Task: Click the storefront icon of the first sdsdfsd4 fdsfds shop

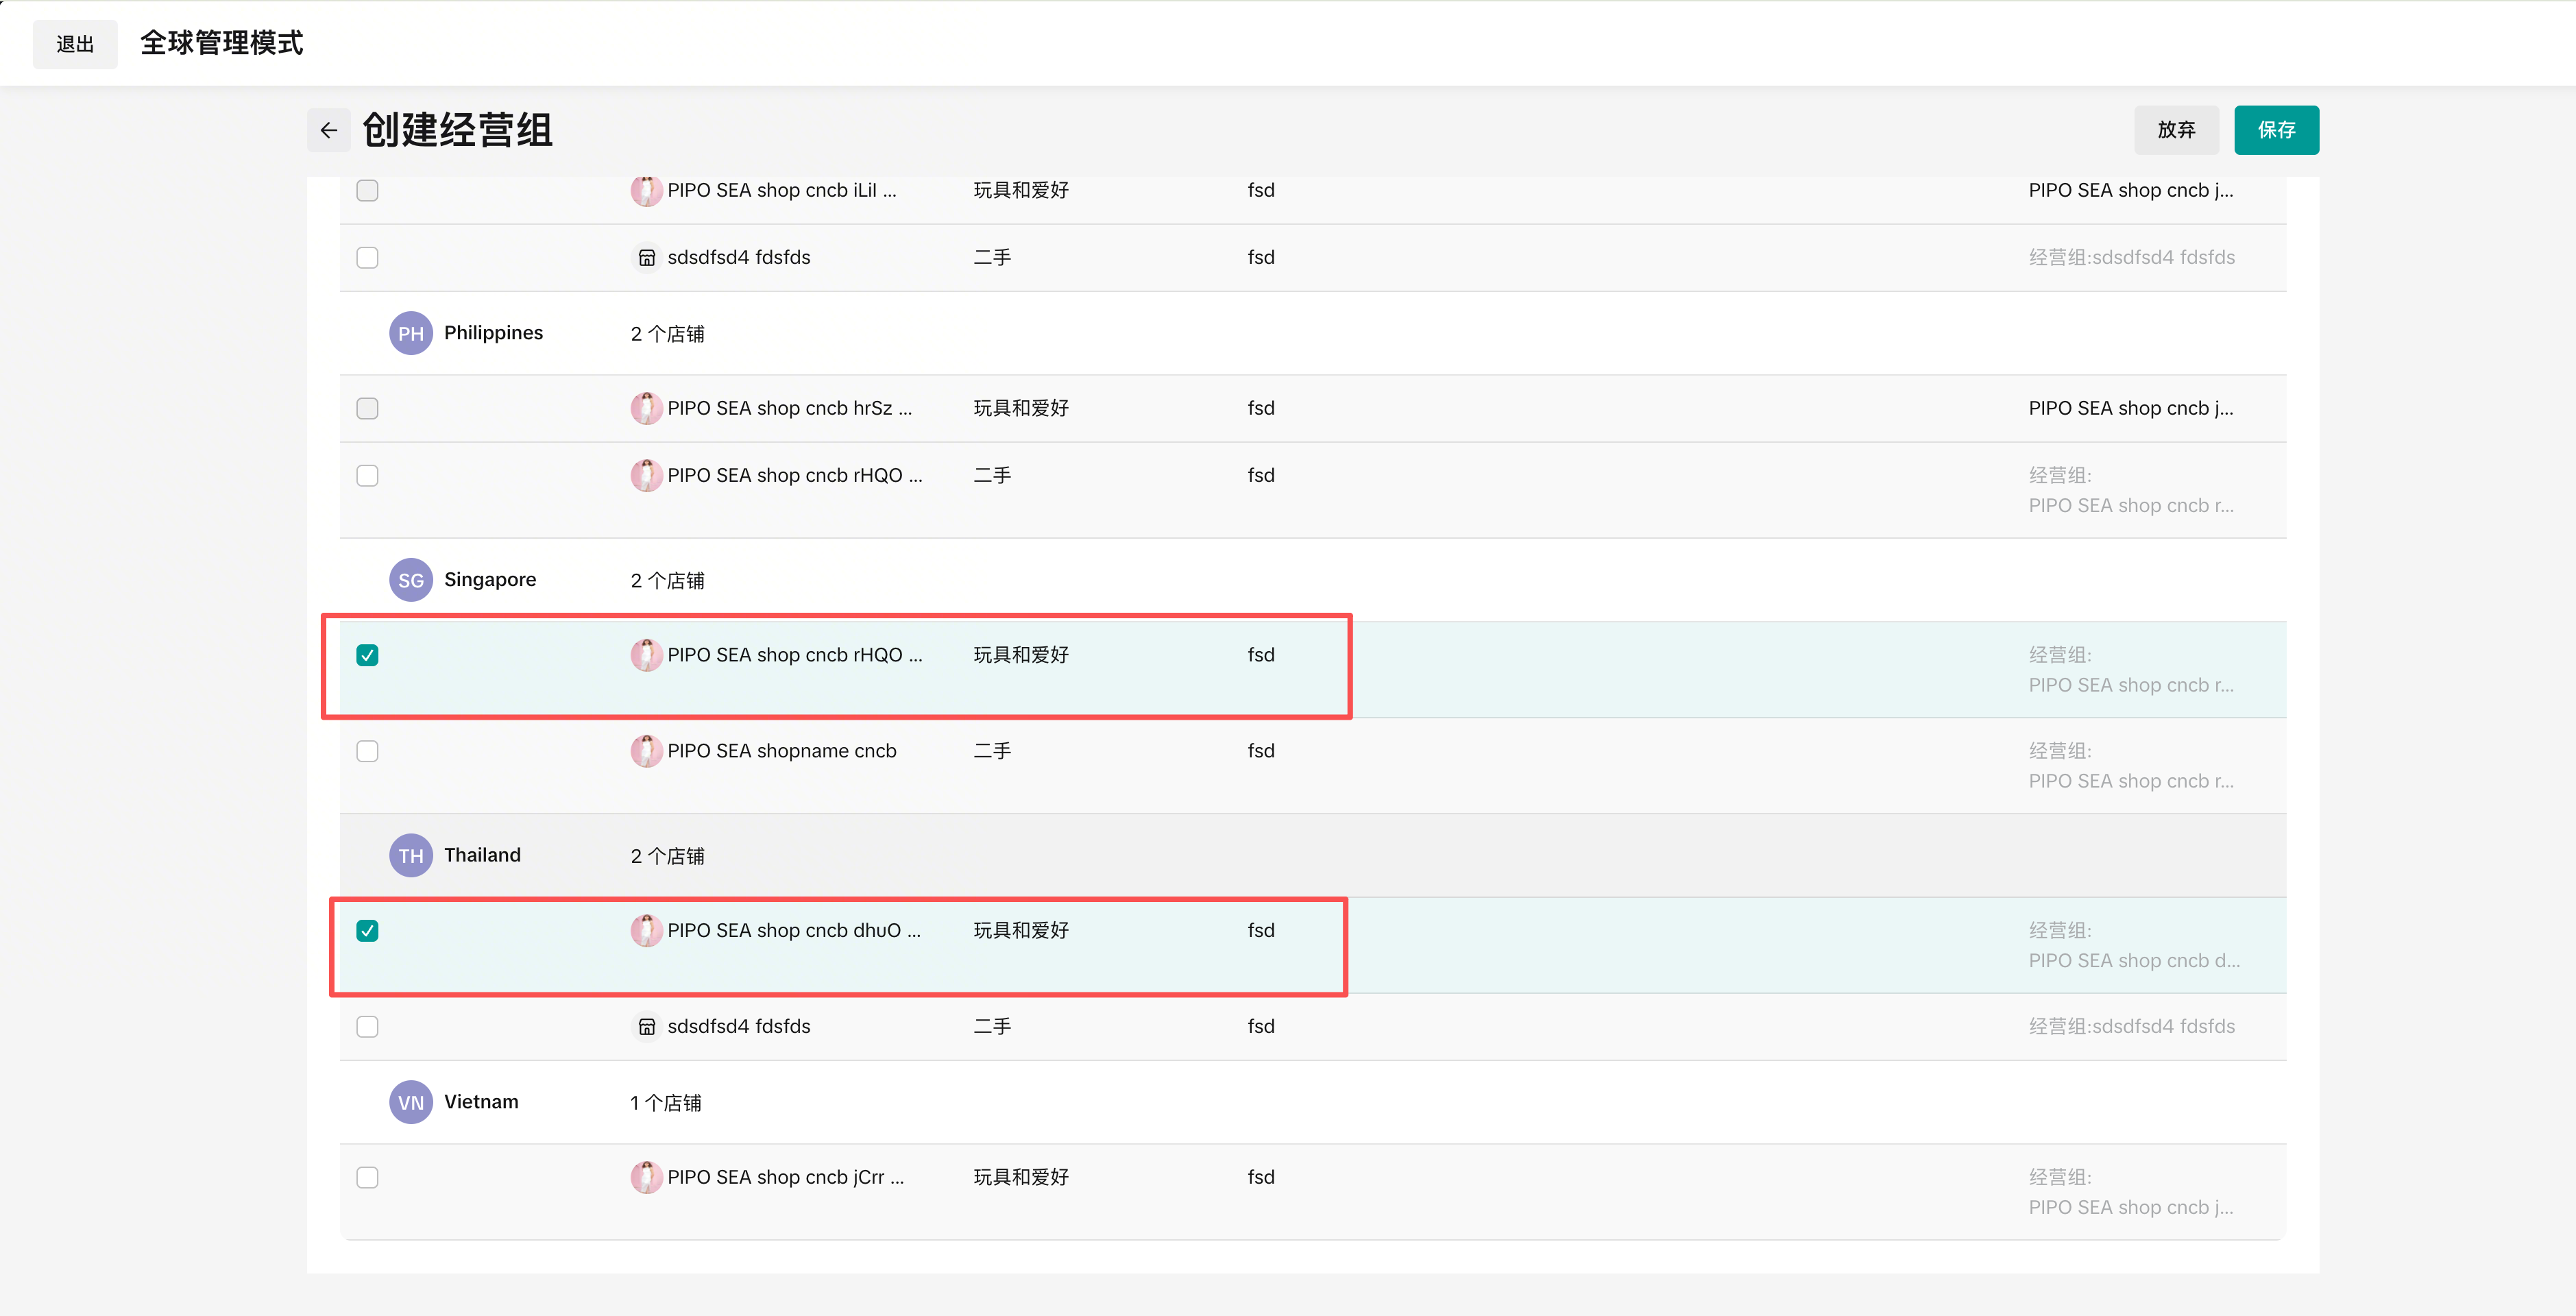Action: 646,258
